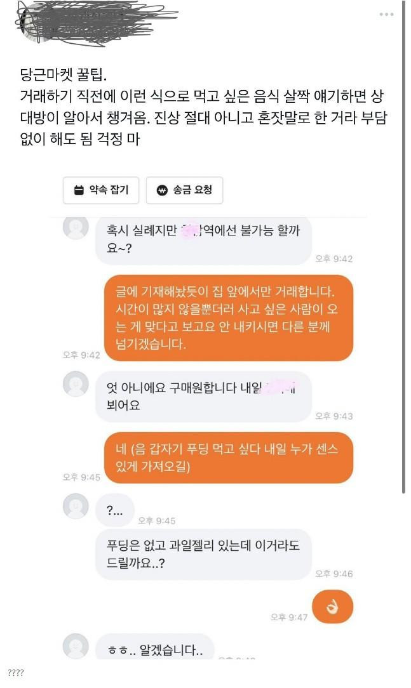Click the avatar beside 알겠습니다 message
This screenshot has height=688, width=411.
click(x=76, y=646)
